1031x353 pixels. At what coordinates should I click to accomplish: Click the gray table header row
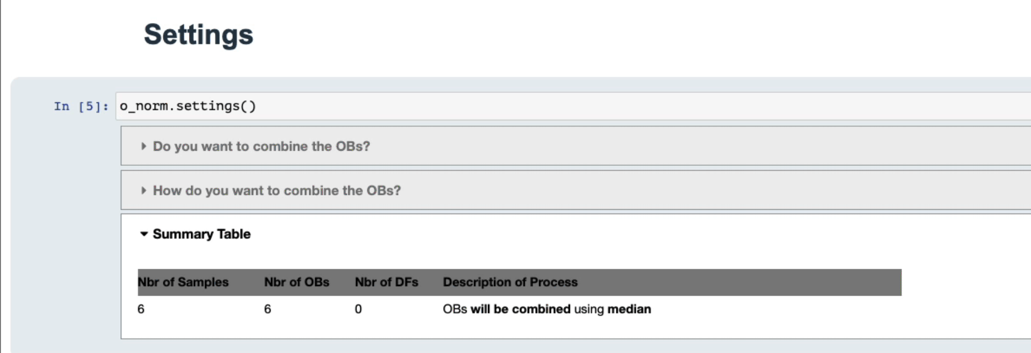tap(520, 282)
